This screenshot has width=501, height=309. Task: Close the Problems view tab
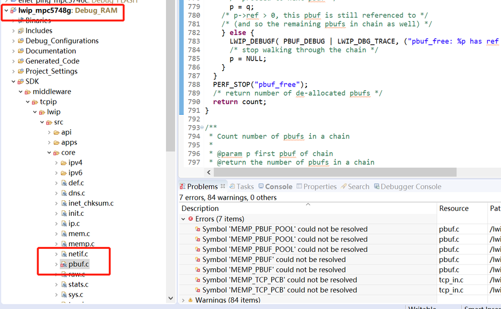point(223,186)
